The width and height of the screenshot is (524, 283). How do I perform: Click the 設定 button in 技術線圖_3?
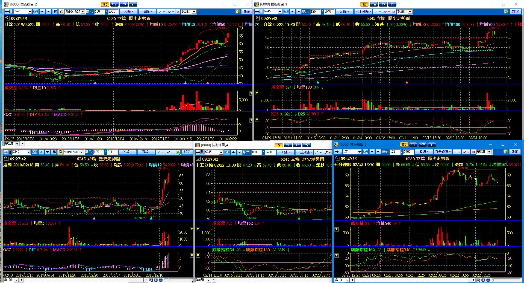coord(516,11)
